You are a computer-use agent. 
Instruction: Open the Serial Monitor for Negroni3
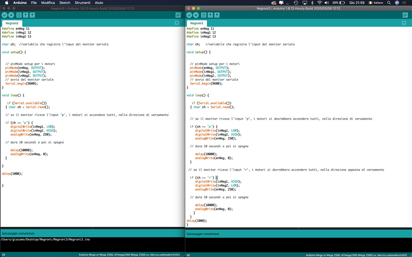(x=405, y=15)
